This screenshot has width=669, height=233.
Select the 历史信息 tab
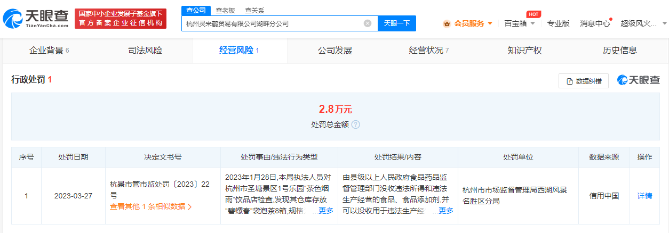[x=620, y=51]
